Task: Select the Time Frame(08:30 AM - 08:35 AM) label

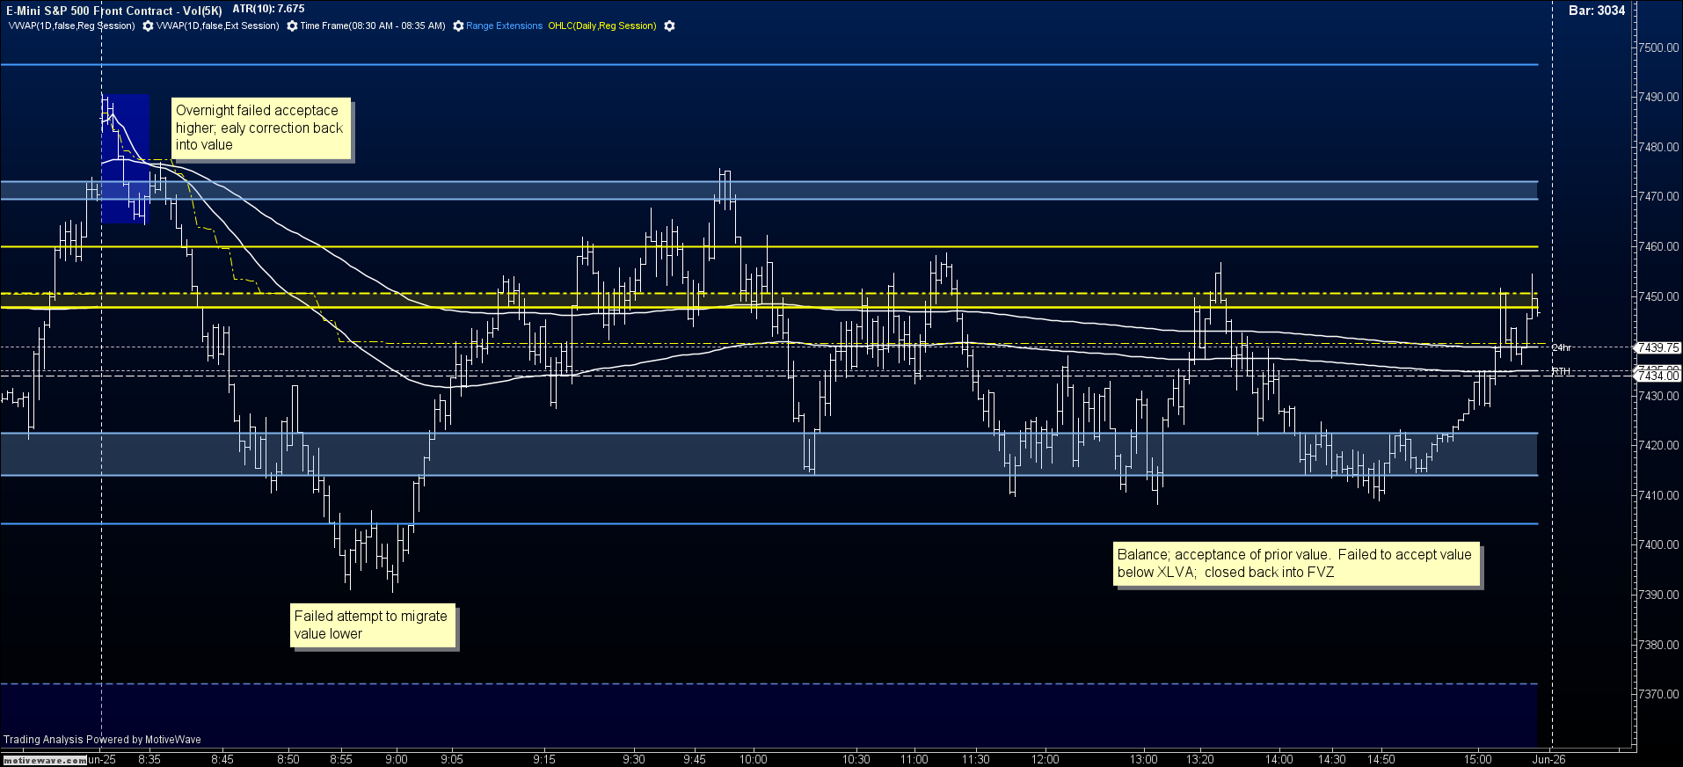Action: pyautogui.click(x=373, y=26)
